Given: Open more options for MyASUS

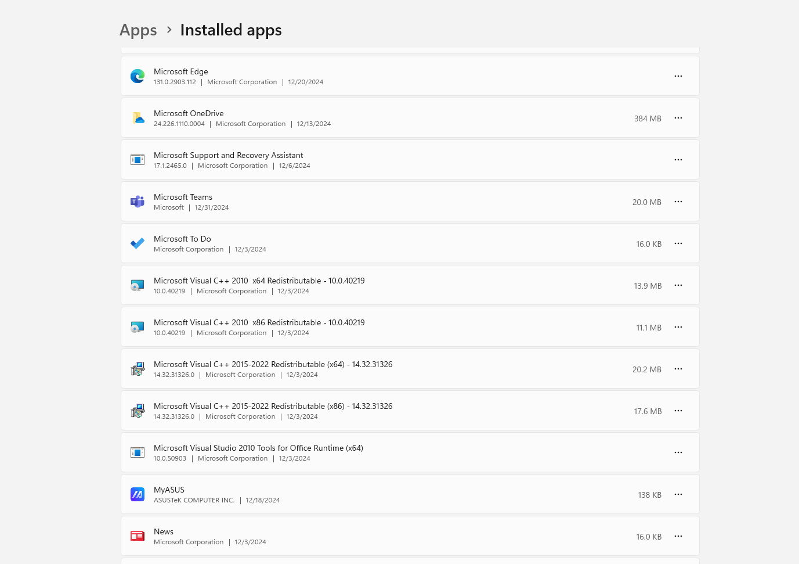Looking at the screenshot, I should click(x=678, y=494).
